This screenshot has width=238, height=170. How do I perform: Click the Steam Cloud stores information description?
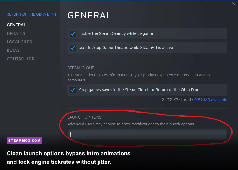tap(139, 78)
